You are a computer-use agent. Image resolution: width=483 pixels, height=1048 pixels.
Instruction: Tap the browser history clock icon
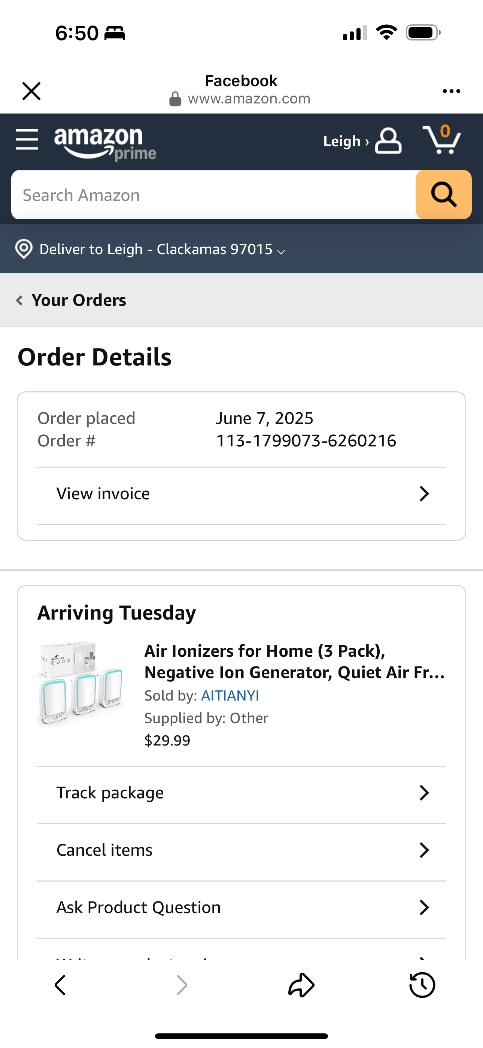pos(422,985)
